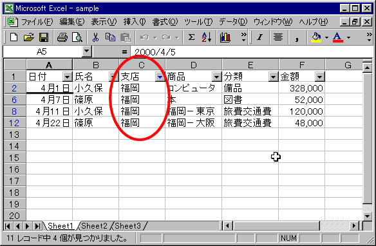Apply the red font color

337,37
